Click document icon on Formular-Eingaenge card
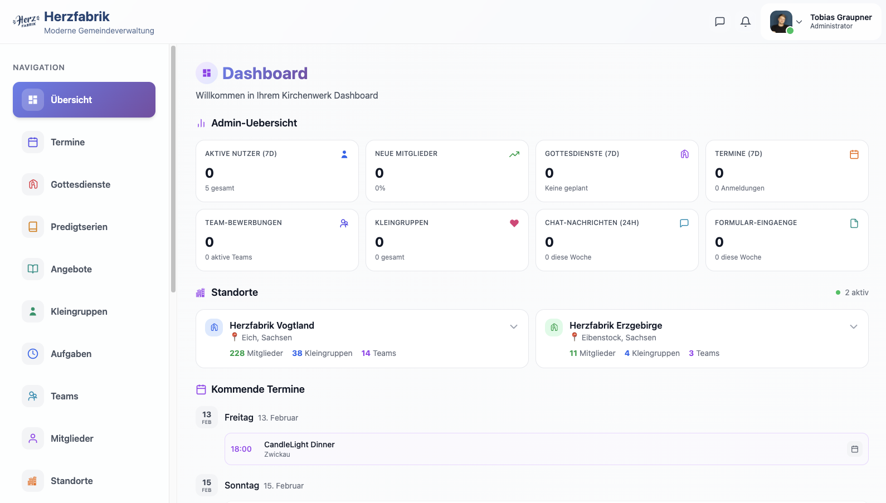886x503 pixels. (x=854, y=223)
